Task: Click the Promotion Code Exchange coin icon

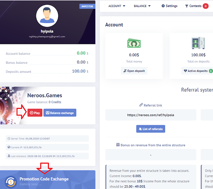Action: click(x=11, y=182)
